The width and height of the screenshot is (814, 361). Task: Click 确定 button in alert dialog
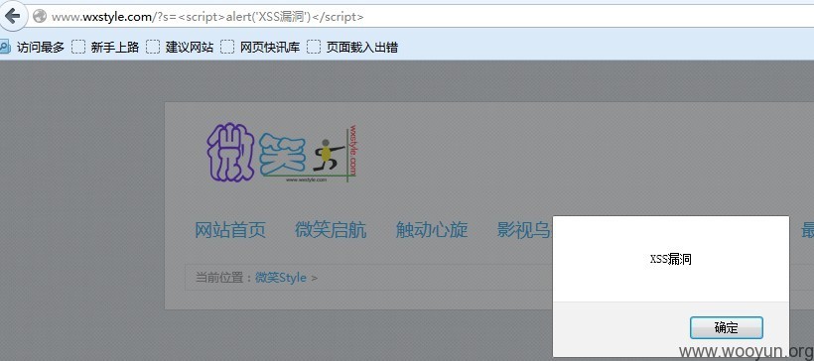727,328
